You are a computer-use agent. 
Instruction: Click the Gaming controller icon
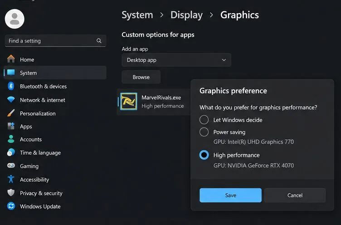[x=11, y=166]
